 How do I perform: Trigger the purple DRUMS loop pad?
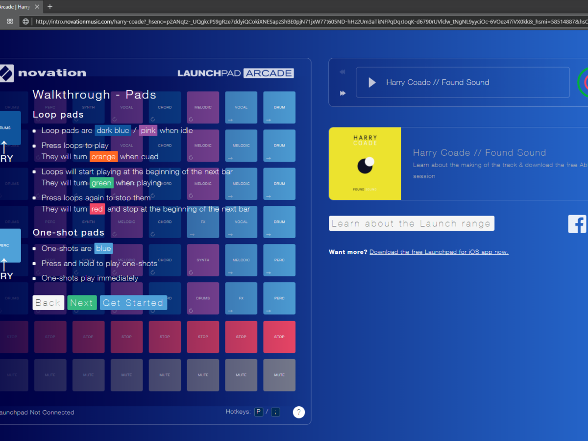tap(203, 298)
